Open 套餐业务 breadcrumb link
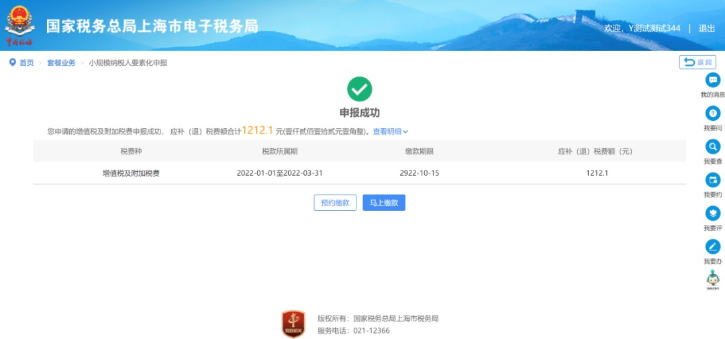 (x=61, y=63)
